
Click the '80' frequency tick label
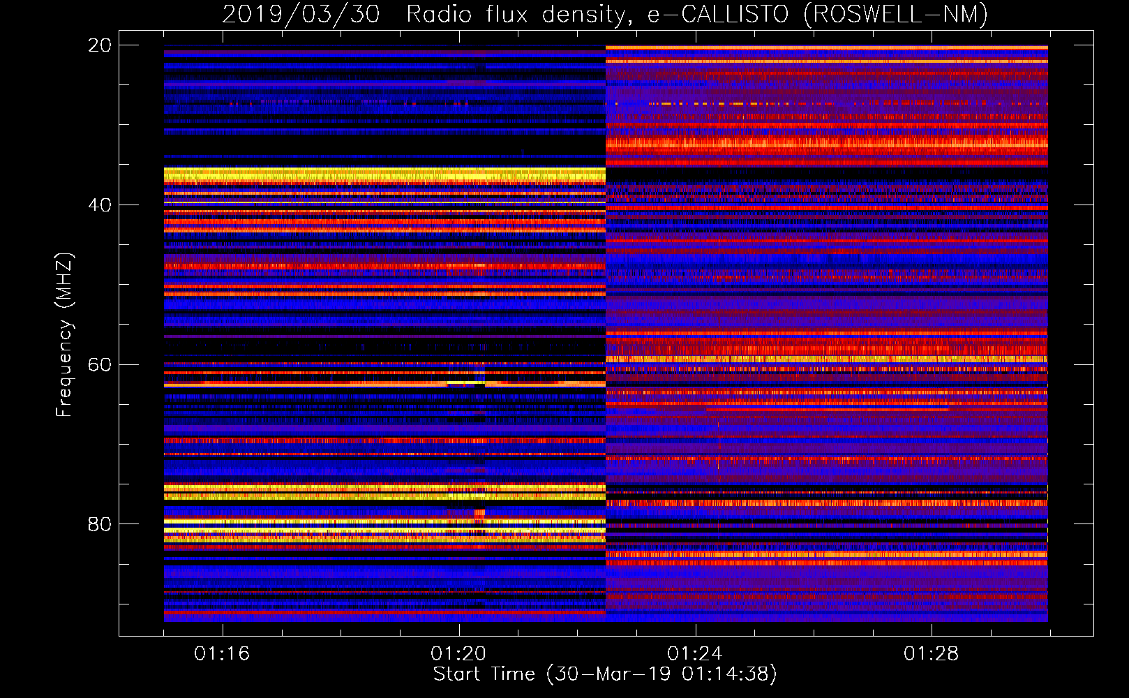coord(100,524)
